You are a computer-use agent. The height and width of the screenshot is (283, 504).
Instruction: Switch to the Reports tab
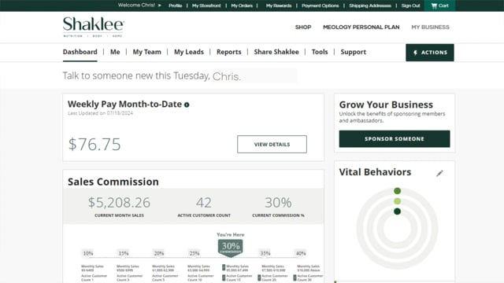click(x=229, y=52)
